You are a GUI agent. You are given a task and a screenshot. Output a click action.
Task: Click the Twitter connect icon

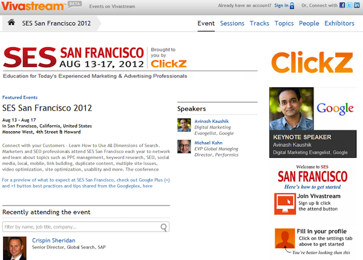[x=349, y=5]
